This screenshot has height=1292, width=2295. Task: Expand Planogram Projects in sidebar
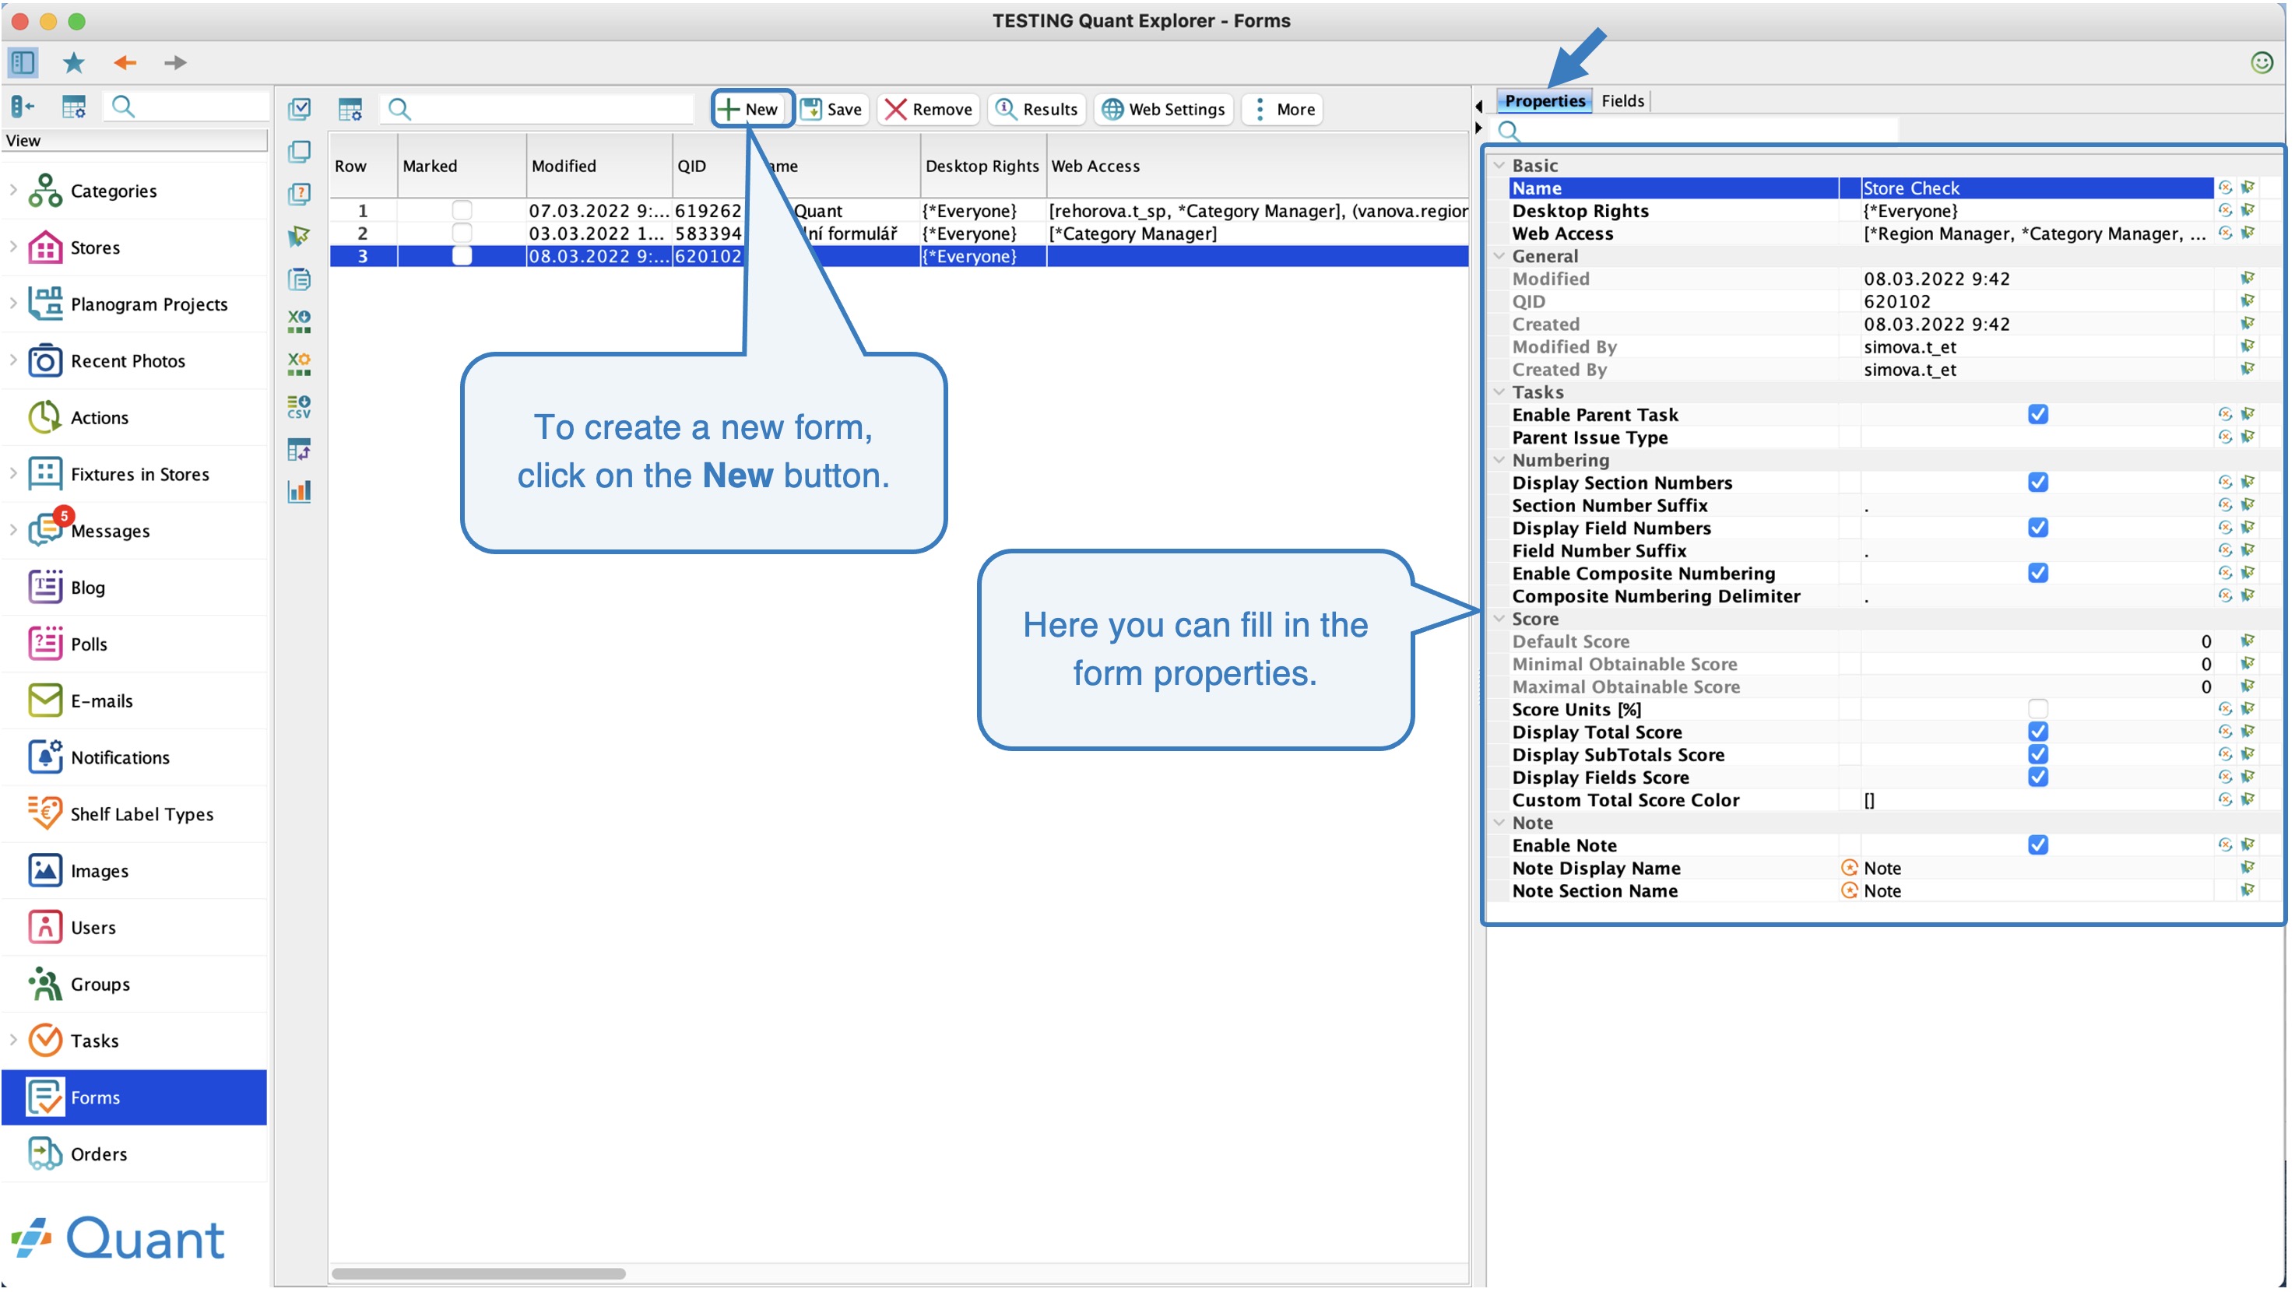pos(13,303)
